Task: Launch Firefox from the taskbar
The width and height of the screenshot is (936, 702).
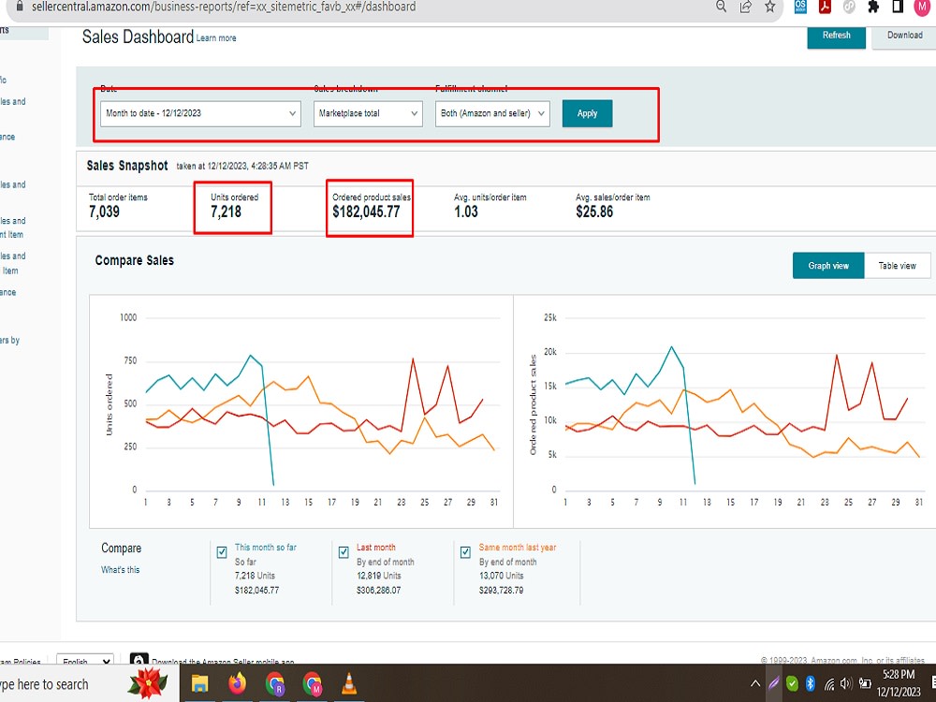Action: [x=237, y=683]
